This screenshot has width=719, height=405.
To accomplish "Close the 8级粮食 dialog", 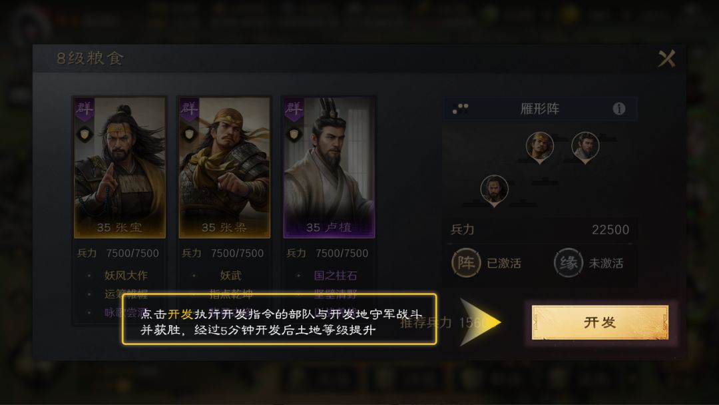I will click(666, 59).
